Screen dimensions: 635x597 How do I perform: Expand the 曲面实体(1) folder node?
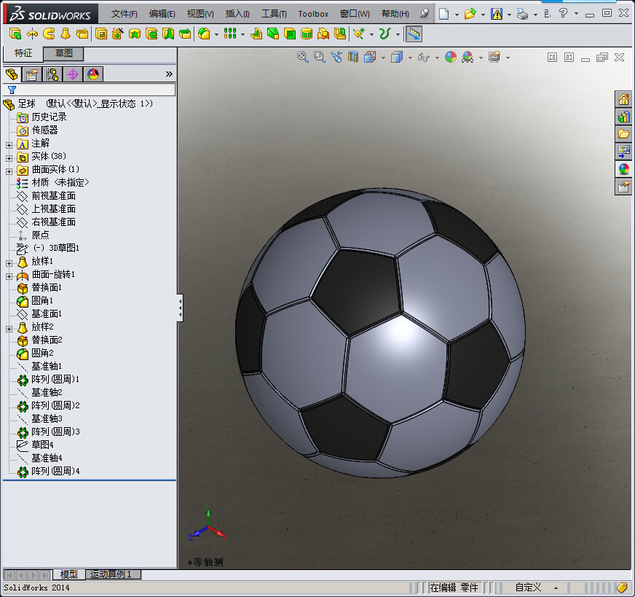pos(9,171)
